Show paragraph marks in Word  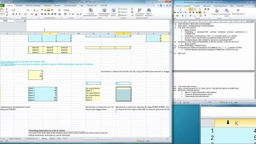click(x=205, y=16)
